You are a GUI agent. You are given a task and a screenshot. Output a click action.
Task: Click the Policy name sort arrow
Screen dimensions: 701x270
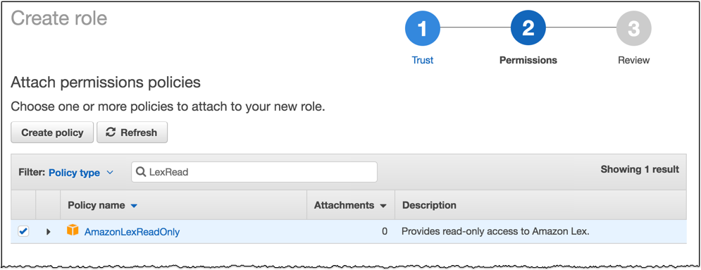134,206
